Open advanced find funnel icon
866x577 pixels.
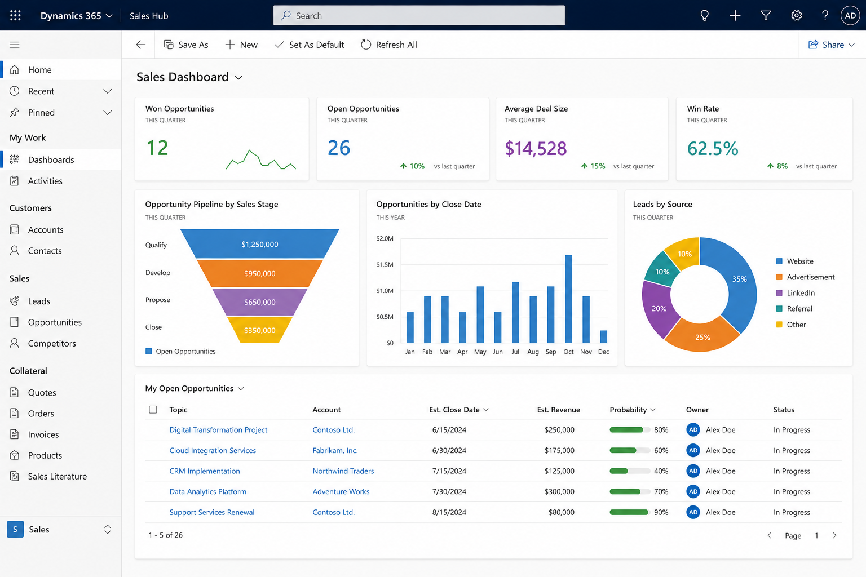click(x=766, y=16)
